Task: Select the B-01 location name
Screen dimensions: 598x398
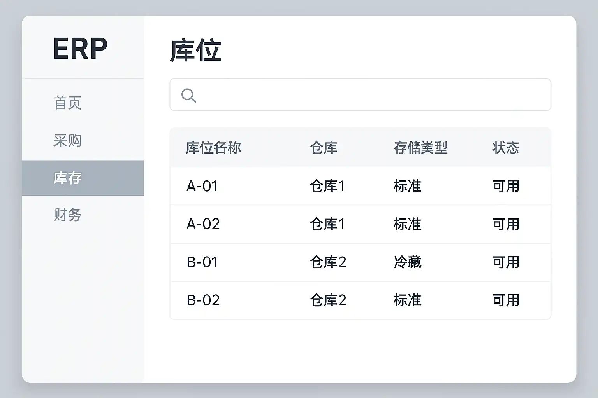Action: click(x=202, y=262)
